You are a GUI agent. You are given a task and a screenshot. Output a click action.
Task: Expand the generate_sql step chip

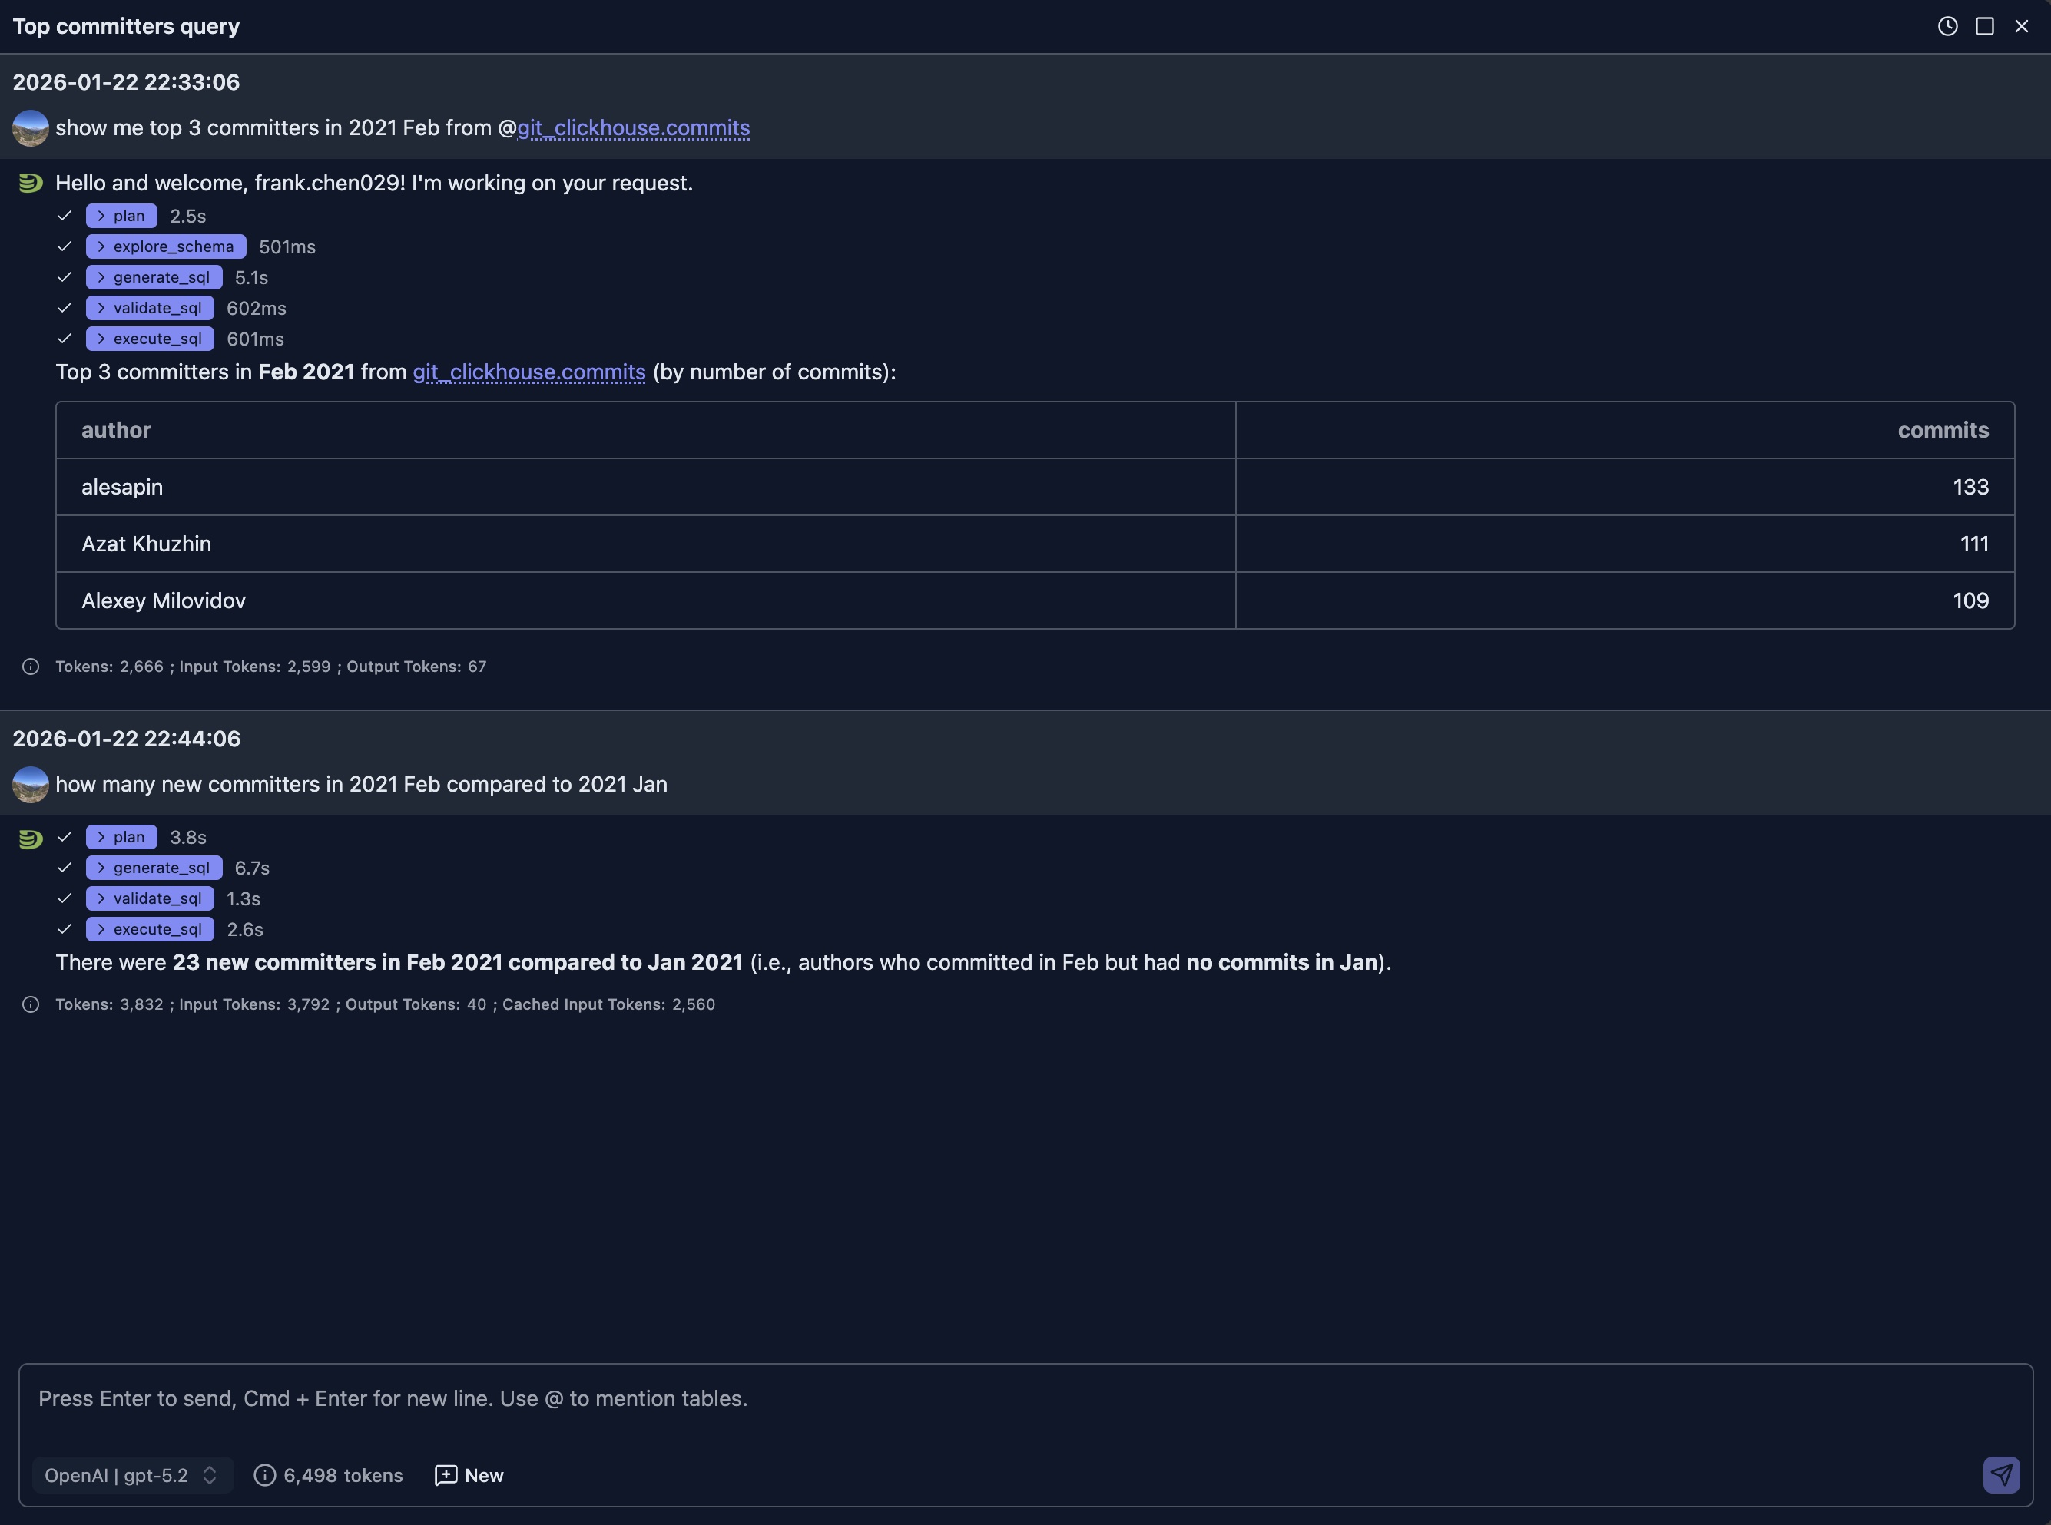pos(154,276)
